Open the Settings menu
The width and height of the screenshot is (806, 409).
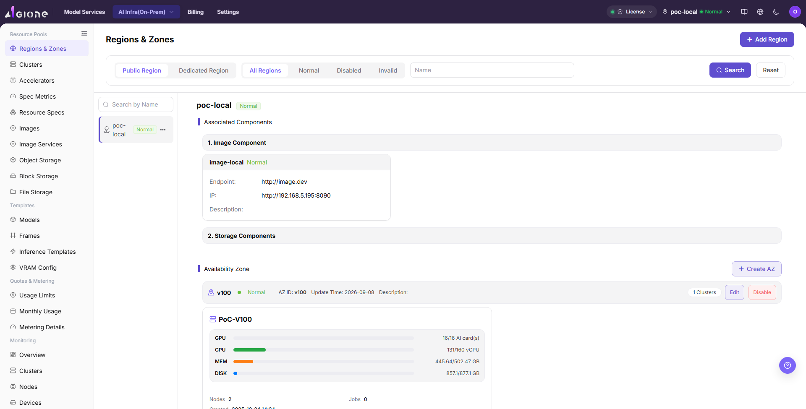tap(228, 12)
